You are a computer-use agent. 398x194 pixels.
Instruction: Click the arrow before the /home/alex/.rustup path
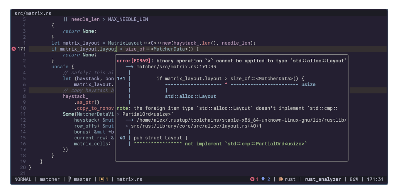pyautogui.click(x=129, y=120)
